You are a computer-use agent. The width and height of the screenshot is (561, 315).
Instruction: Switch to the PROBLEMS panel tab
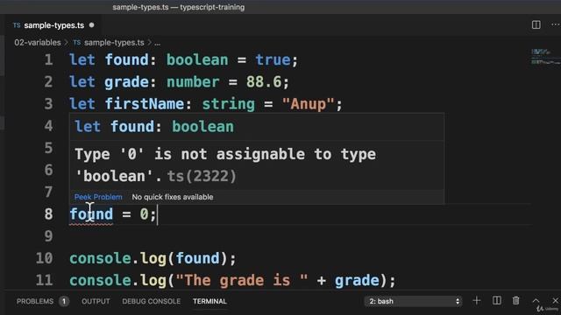point(35,301)
